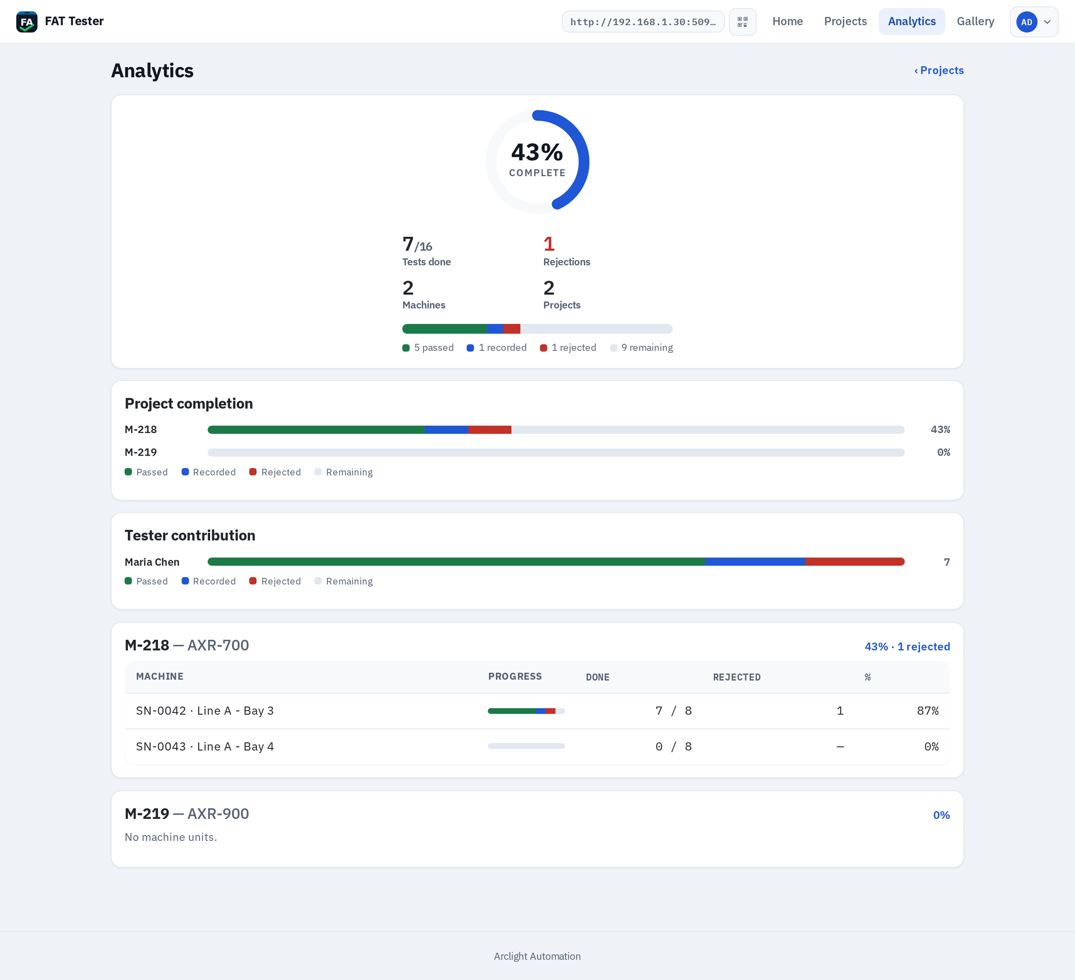This screenshot has width=1075, height=980.
Task: Click the 'M-219' label in Project completion
Action: (141, 452)
